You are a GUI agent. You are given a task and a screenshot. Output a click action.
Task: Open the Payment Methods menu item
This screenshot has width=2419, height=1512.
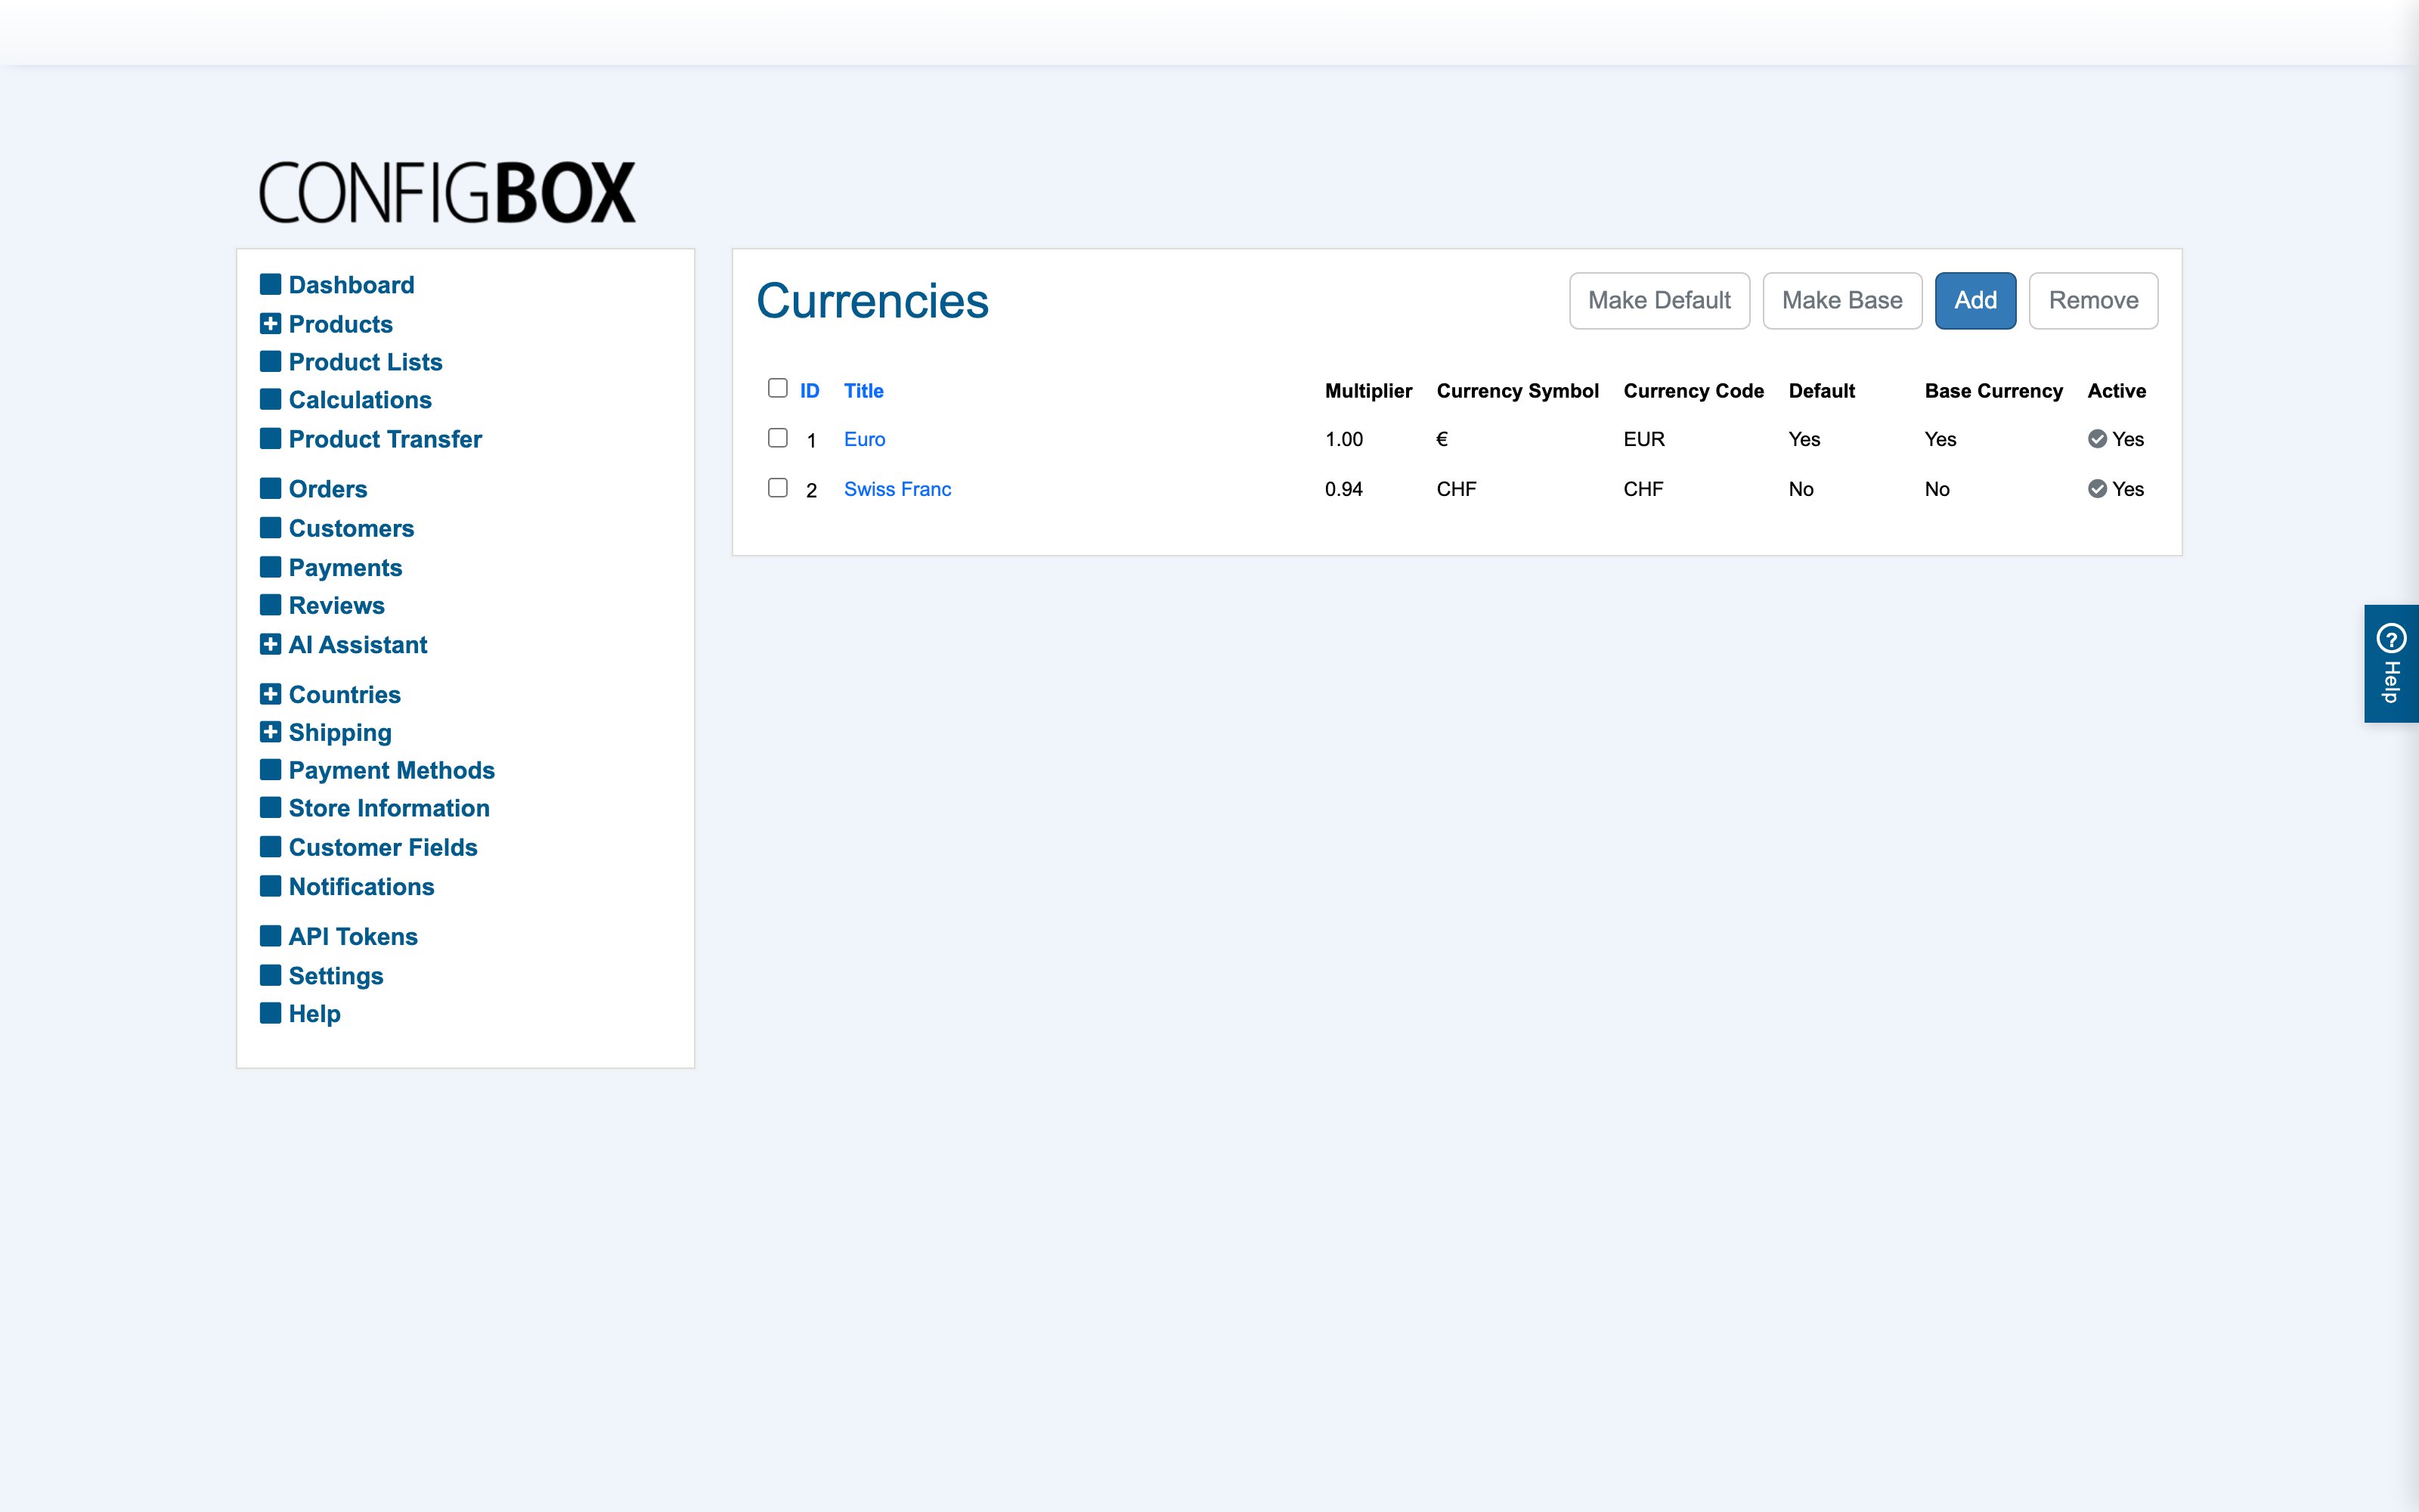[392, 770]
